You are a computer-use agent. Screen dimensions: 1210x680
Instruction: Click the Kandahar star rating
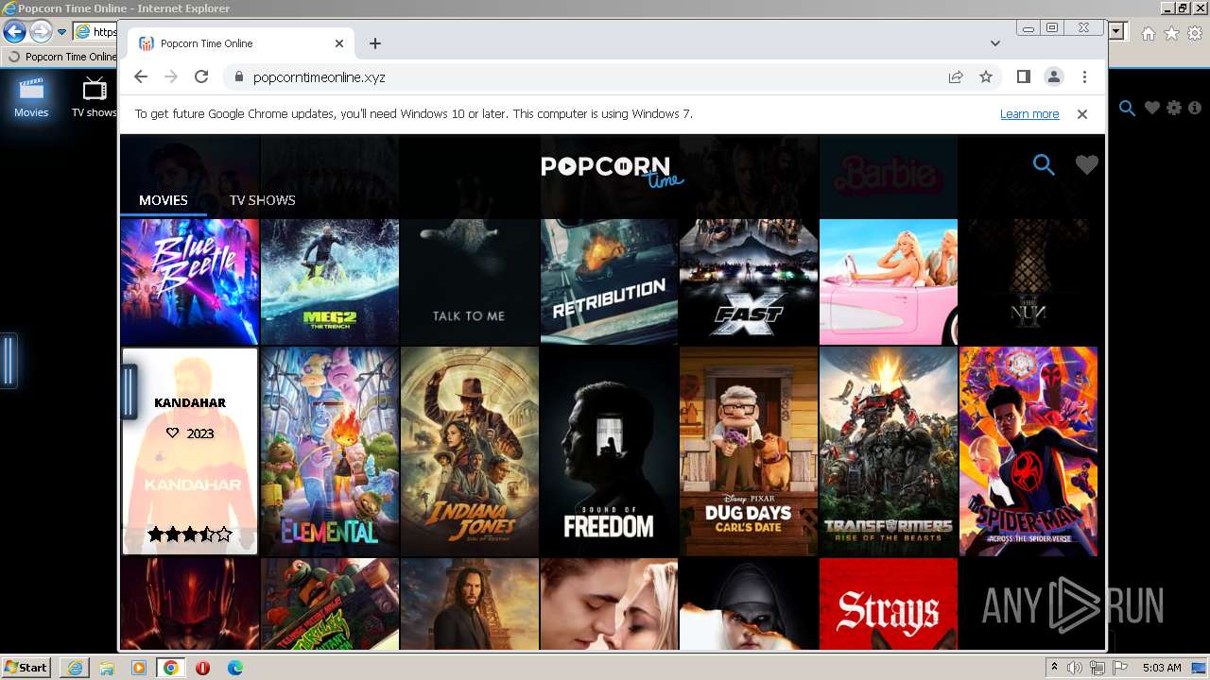190,535
